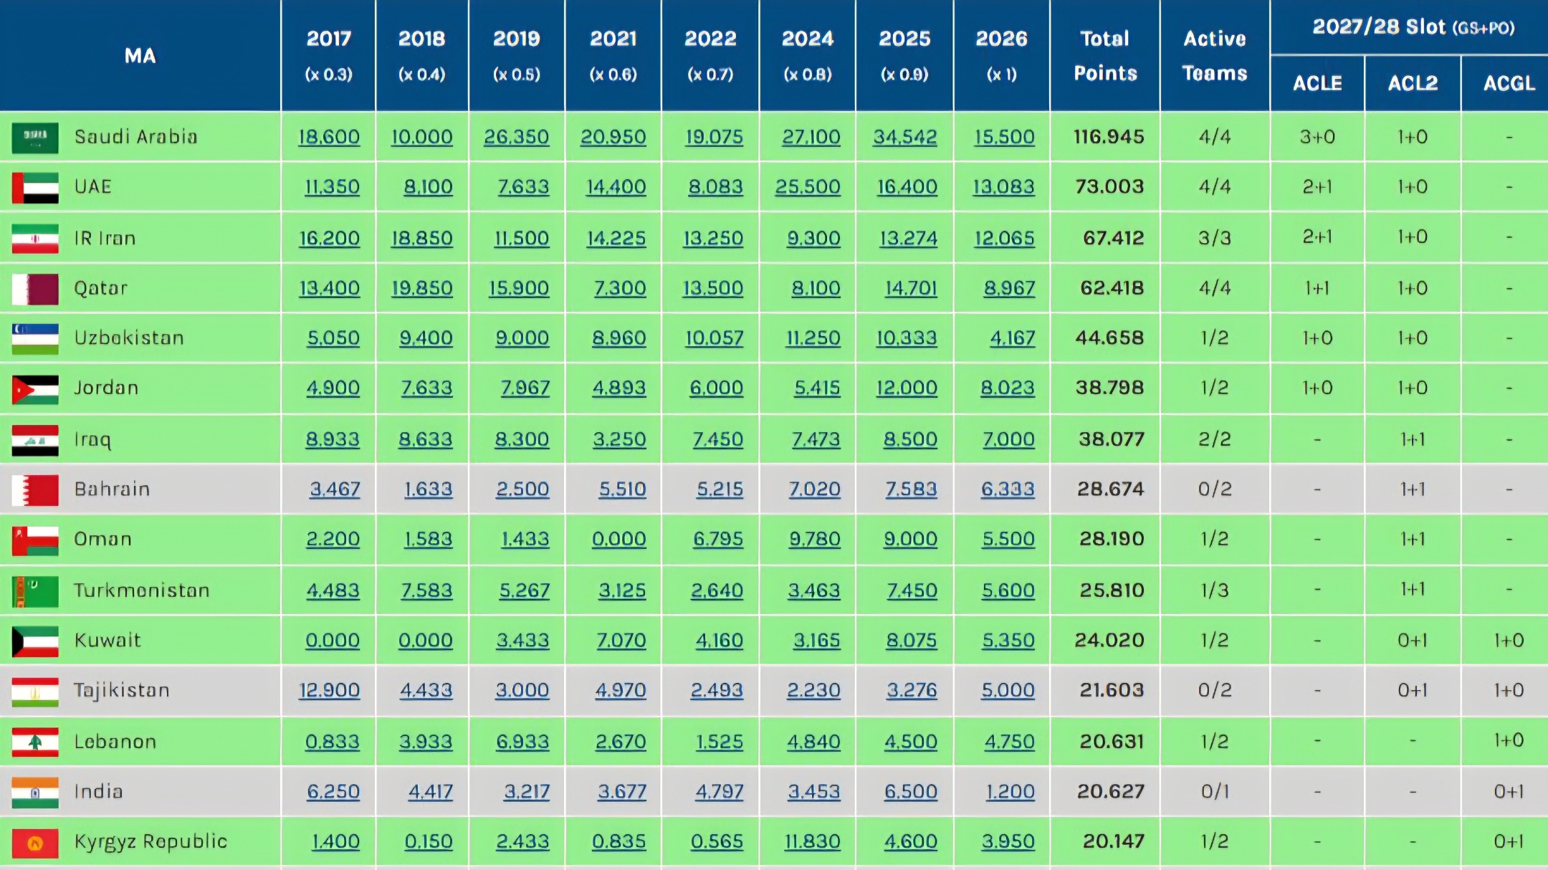Click the UAE flag icon
This screenshot has height=870, width=1548.
click(34, 188)
